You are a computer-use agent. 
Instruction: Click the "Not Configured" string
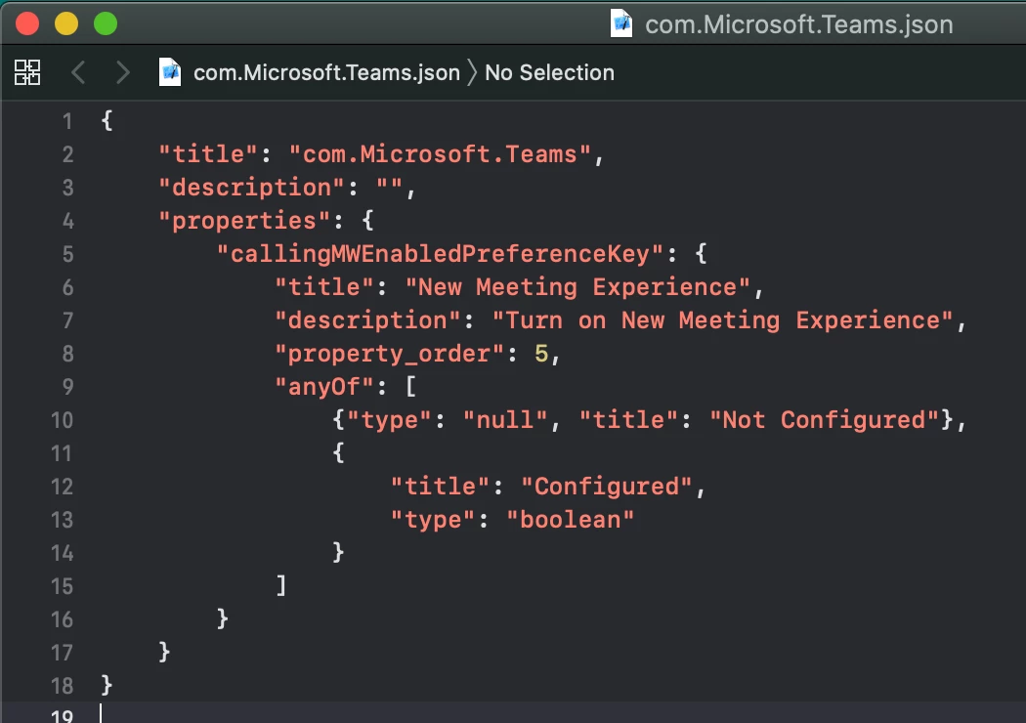825,420
